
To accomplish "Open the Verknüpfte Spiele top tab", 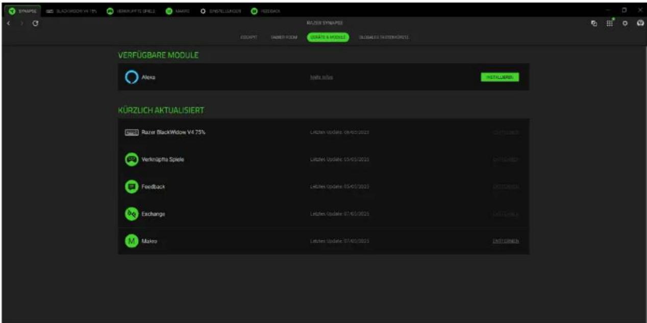I will [131, 11].
